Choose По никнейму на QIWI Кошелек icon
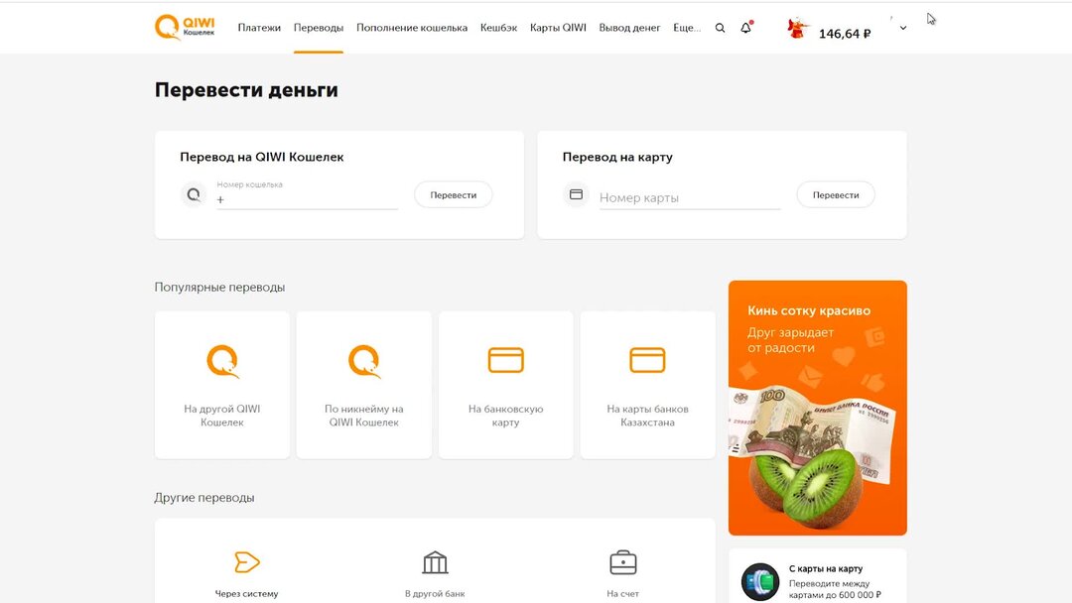 point(363,361)
